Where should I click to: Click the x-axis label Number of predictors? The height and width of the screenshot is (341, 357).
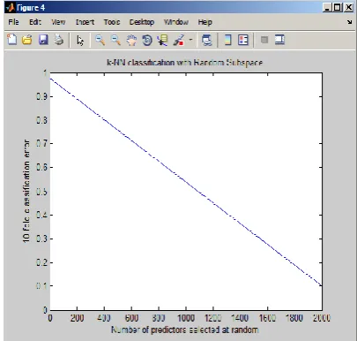coord(185,330)
